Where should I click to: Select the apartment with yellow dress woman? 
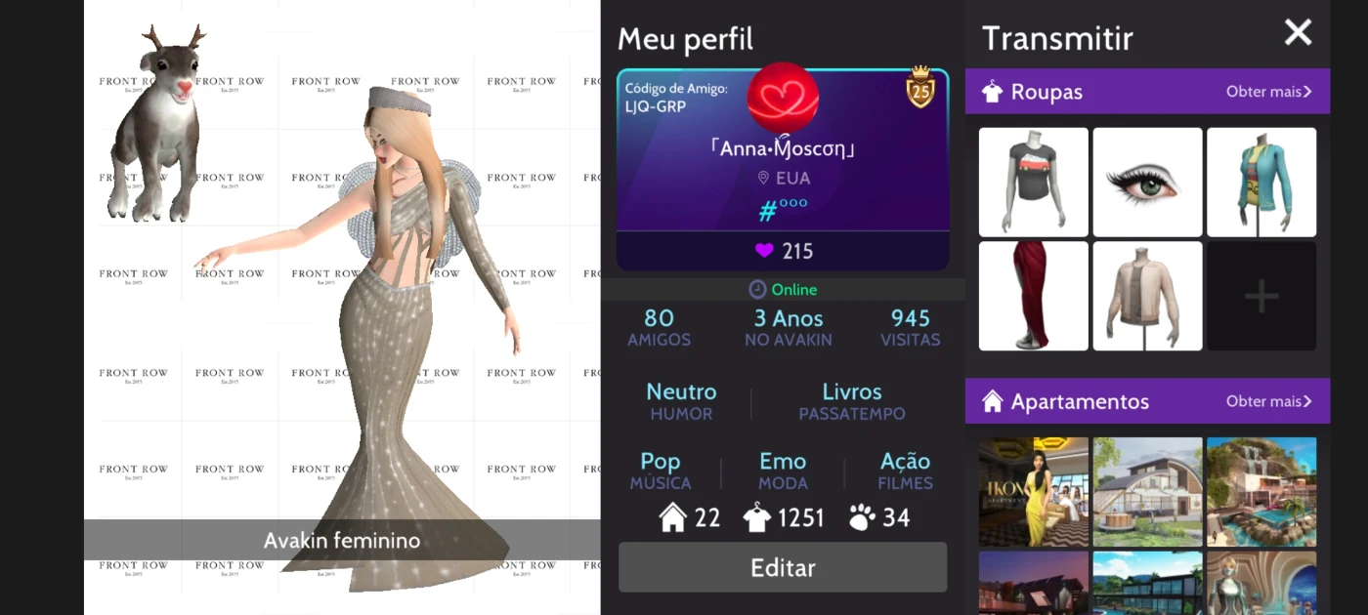[x=1034, y=492]
